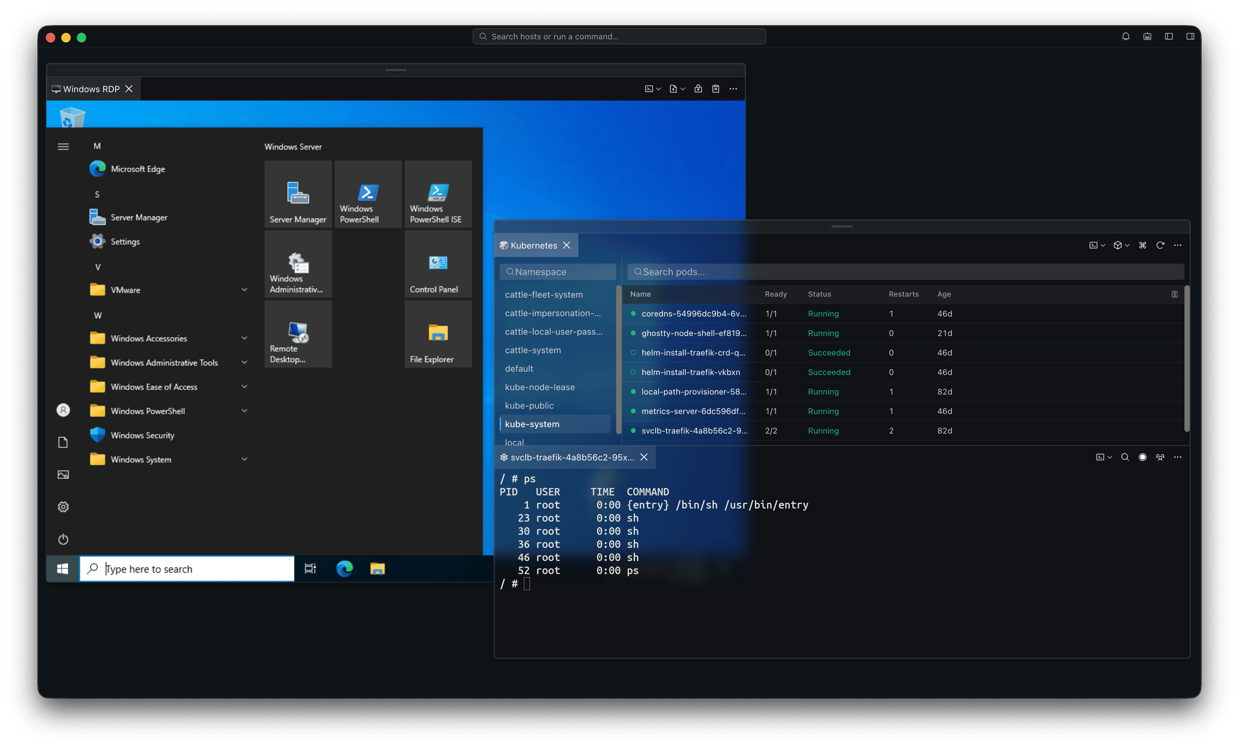
Task: Expand the Start menu hamburger icon
Action: [x=63, y=147]
